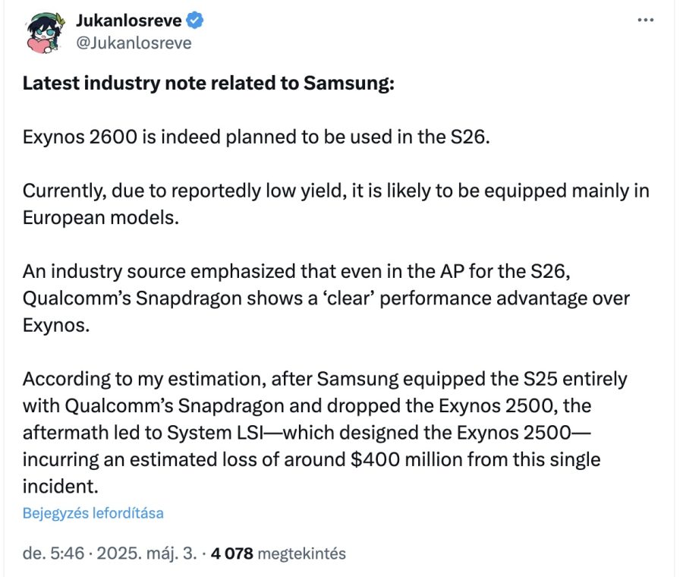Click the bold 'Latest industry note' heading
The width and height of the screenshot is (683, 577).
209,84
